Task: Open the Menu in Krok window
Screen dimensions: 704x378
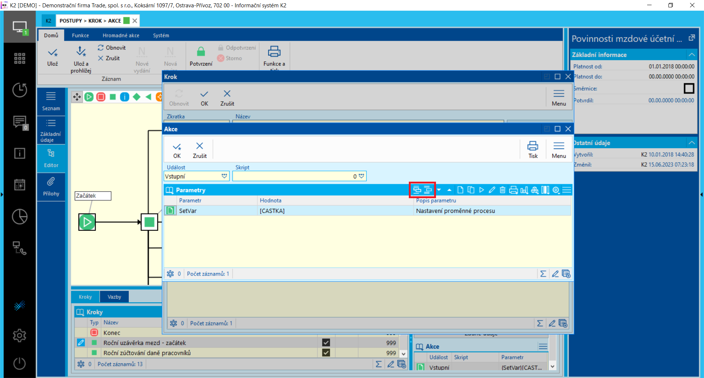Action: click(x=559, y=98)
